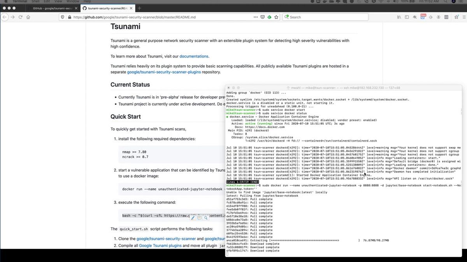
Task: Open the Shell menu in the menu bar
Action: [35, 2]
